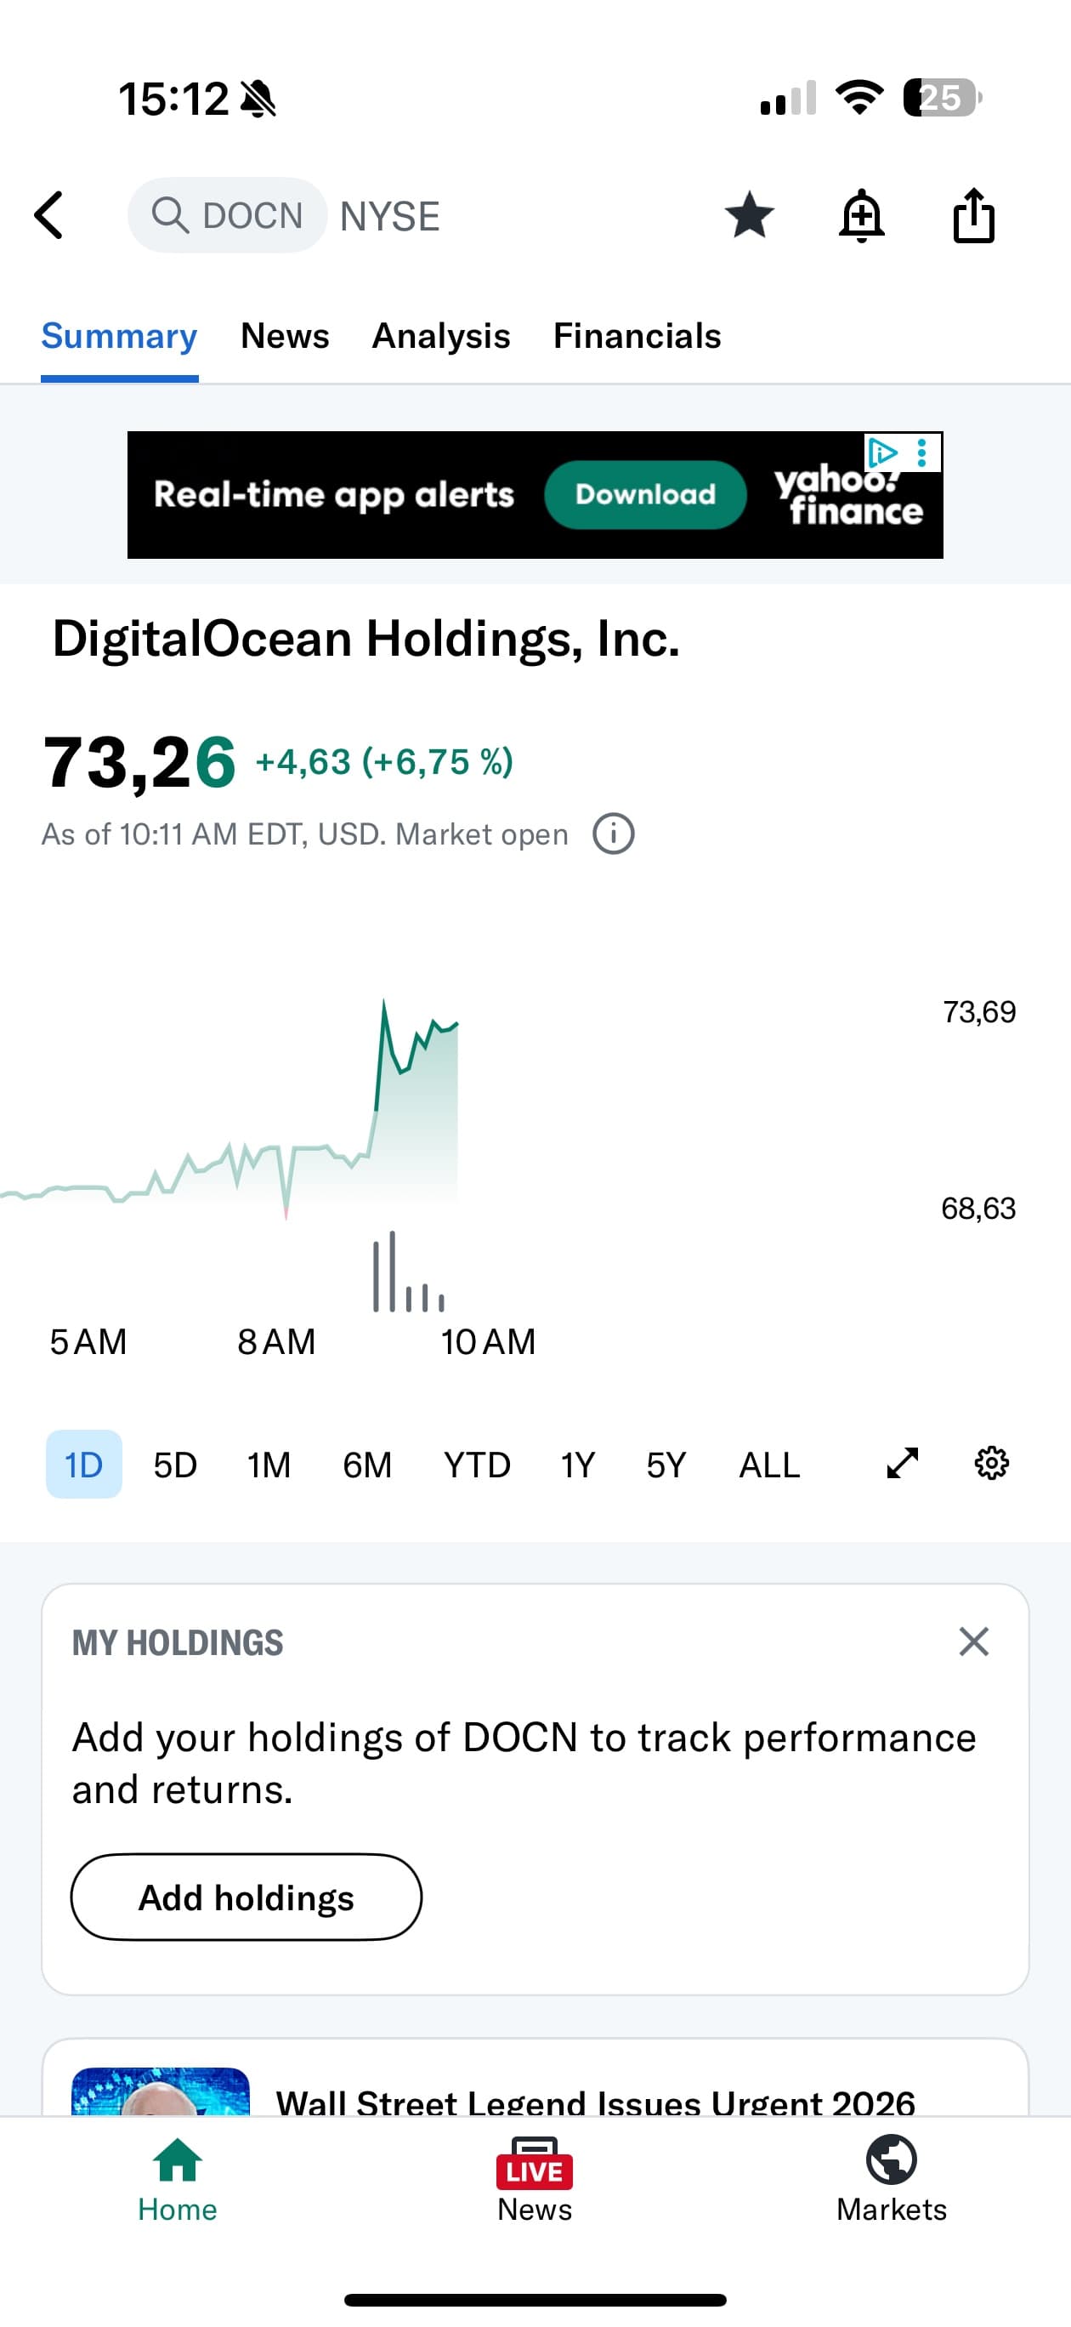Tap the DOCN search field

click(x=228, y=215)
